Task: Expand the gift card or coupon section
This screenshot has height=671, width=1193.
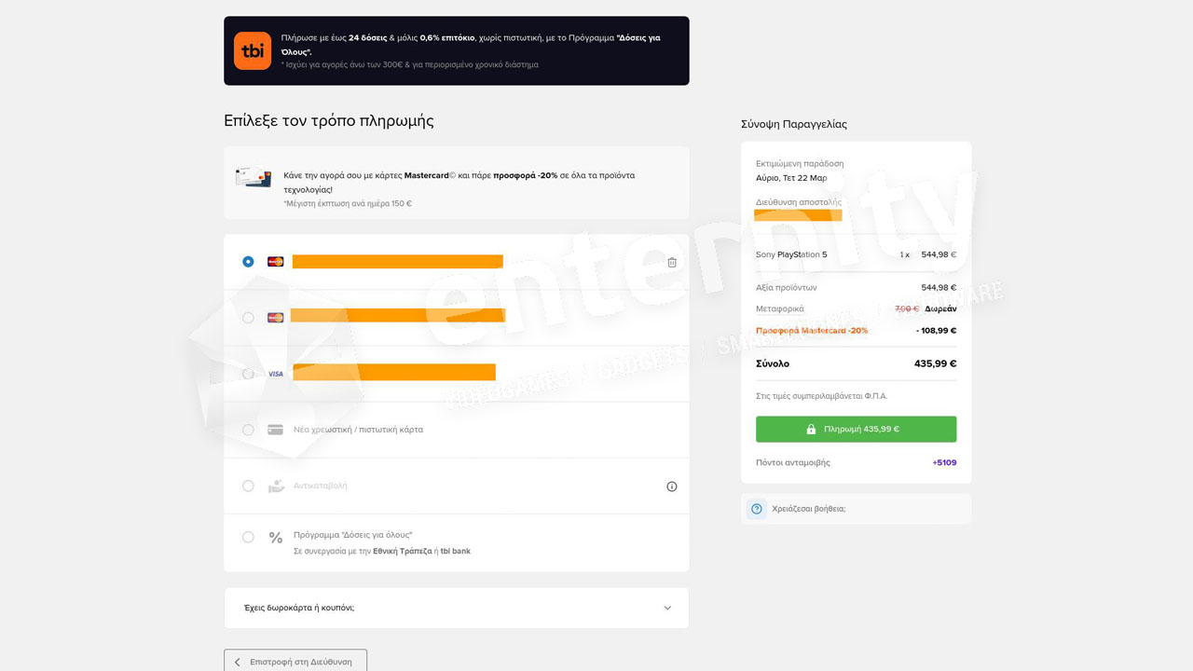Action: coord(457,608)
